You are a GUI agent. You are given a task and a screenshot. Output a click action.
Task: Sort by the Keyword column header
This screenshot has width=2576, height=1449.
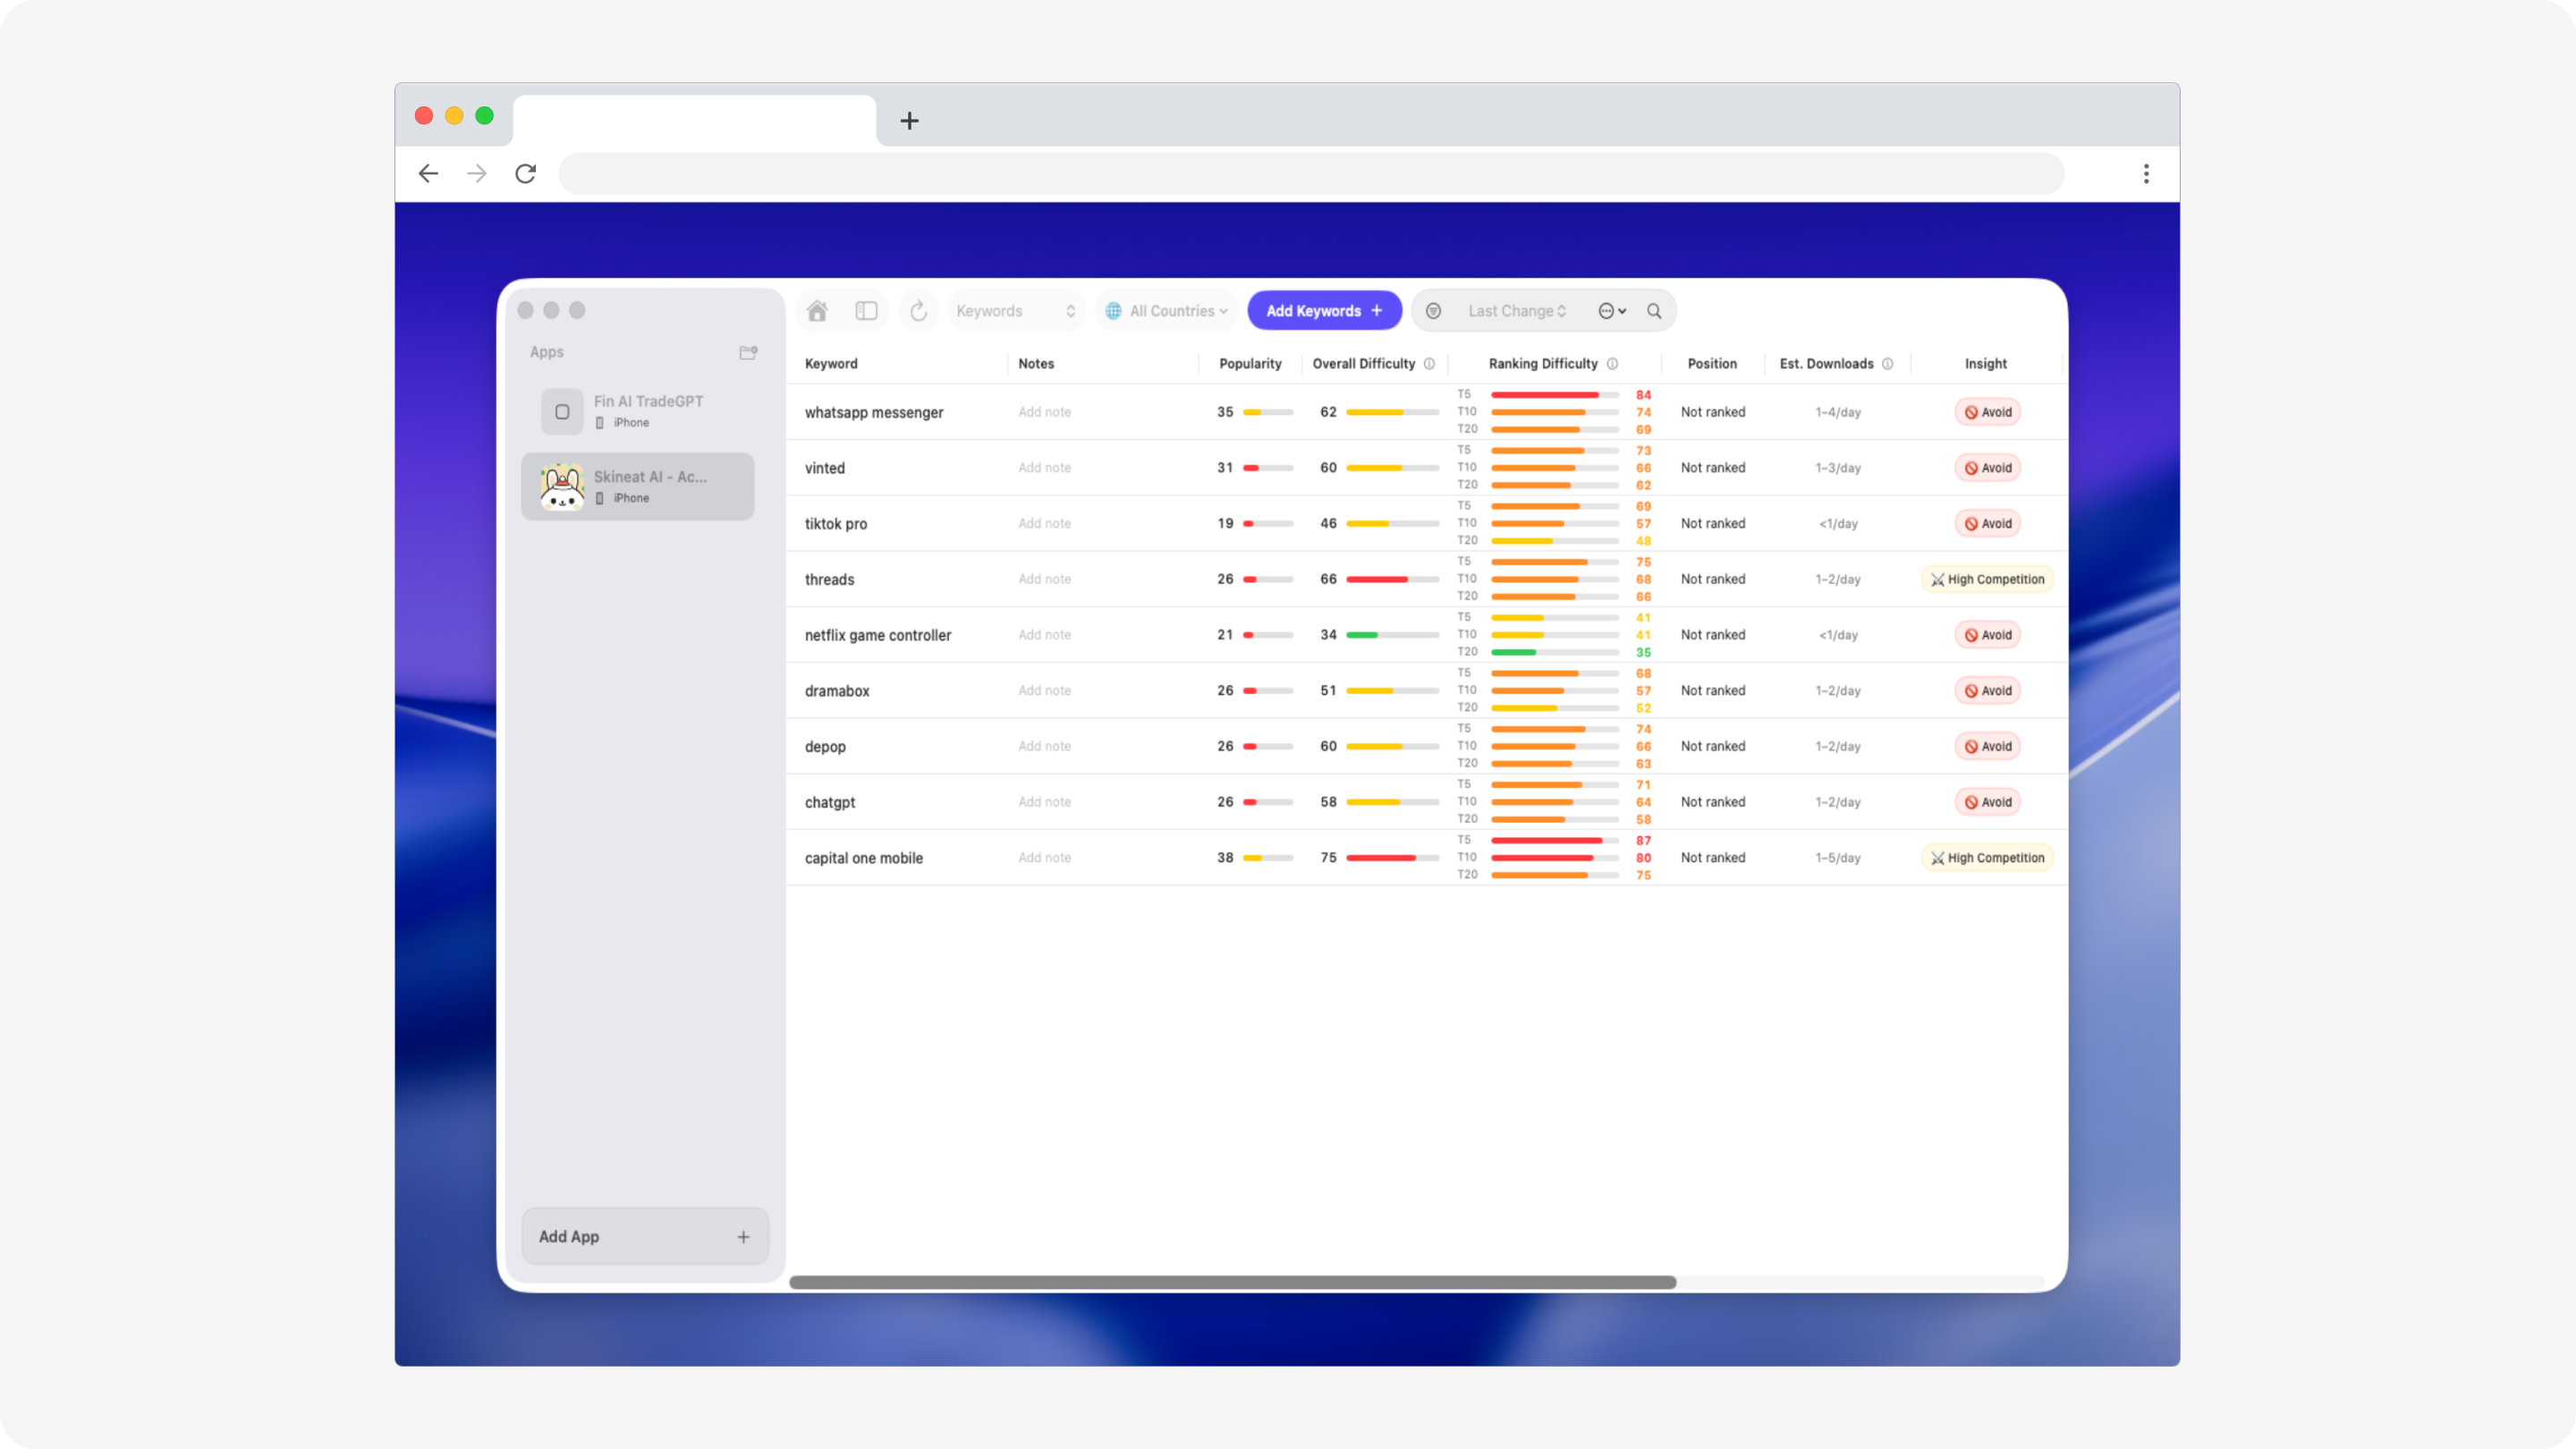pos(831,364)
